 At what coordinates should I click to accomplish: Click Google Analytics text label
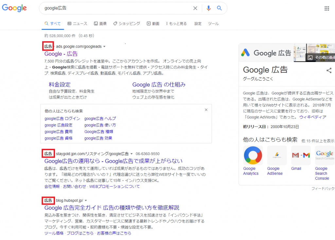[x=251, y=171]
